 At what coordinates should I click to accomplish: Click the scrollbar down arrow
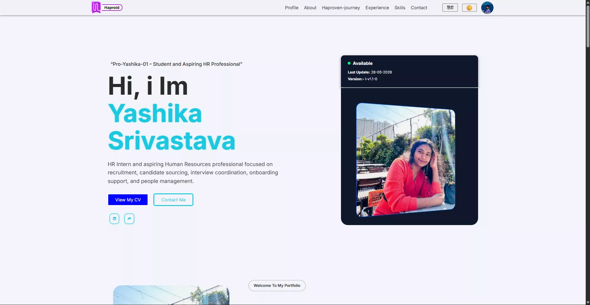(588, 303)
